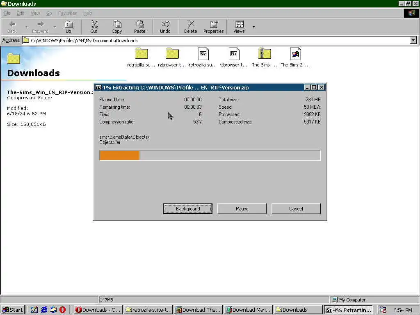The width and height of the screenshot is (420, 315).
Task: Click the Paste toolbar icon
Action: click(x=140, y=27)
